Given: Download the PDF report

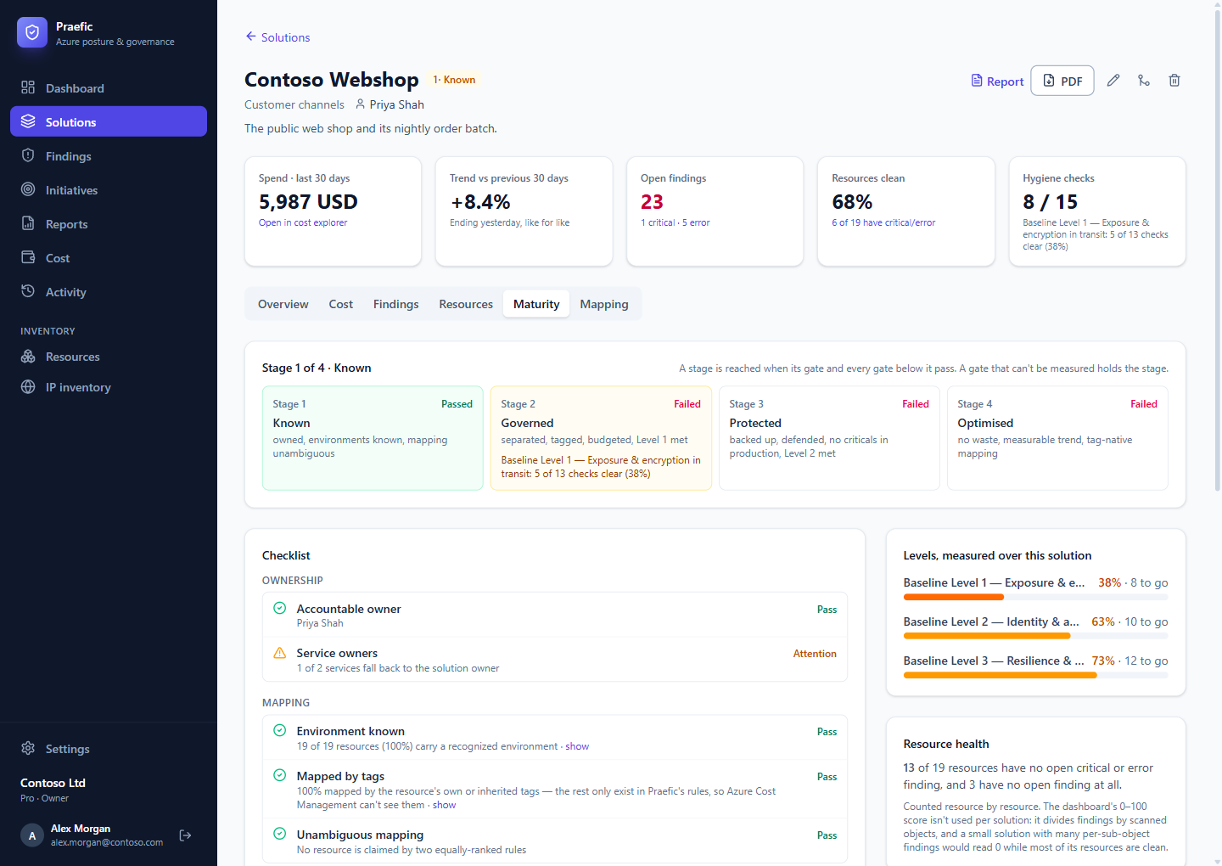Looking at the screenshot, I should pyautogui.click(x=1062, y=81).
